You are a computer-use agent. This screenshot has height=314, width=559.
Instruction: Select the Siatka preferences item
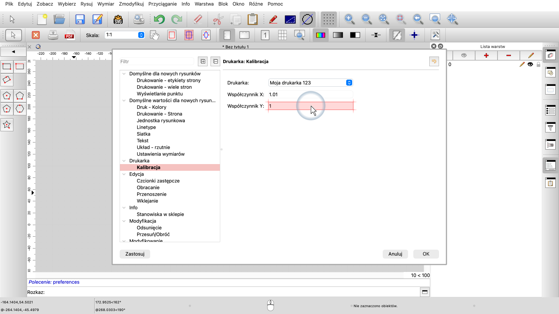tap(143, 134)
